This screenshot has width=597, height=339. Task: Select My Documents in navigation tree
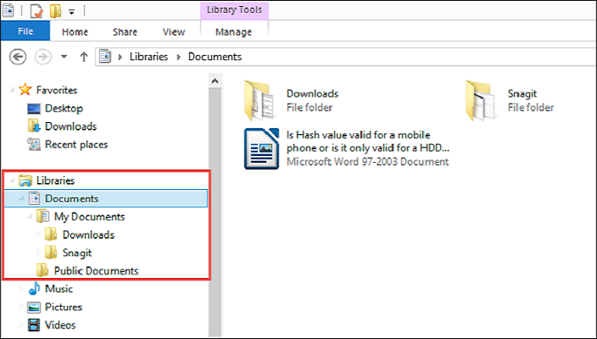coord(90,217)
